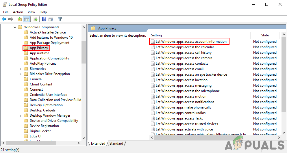
Task: Collapse the Windows Components tree node
Action: 15,27
